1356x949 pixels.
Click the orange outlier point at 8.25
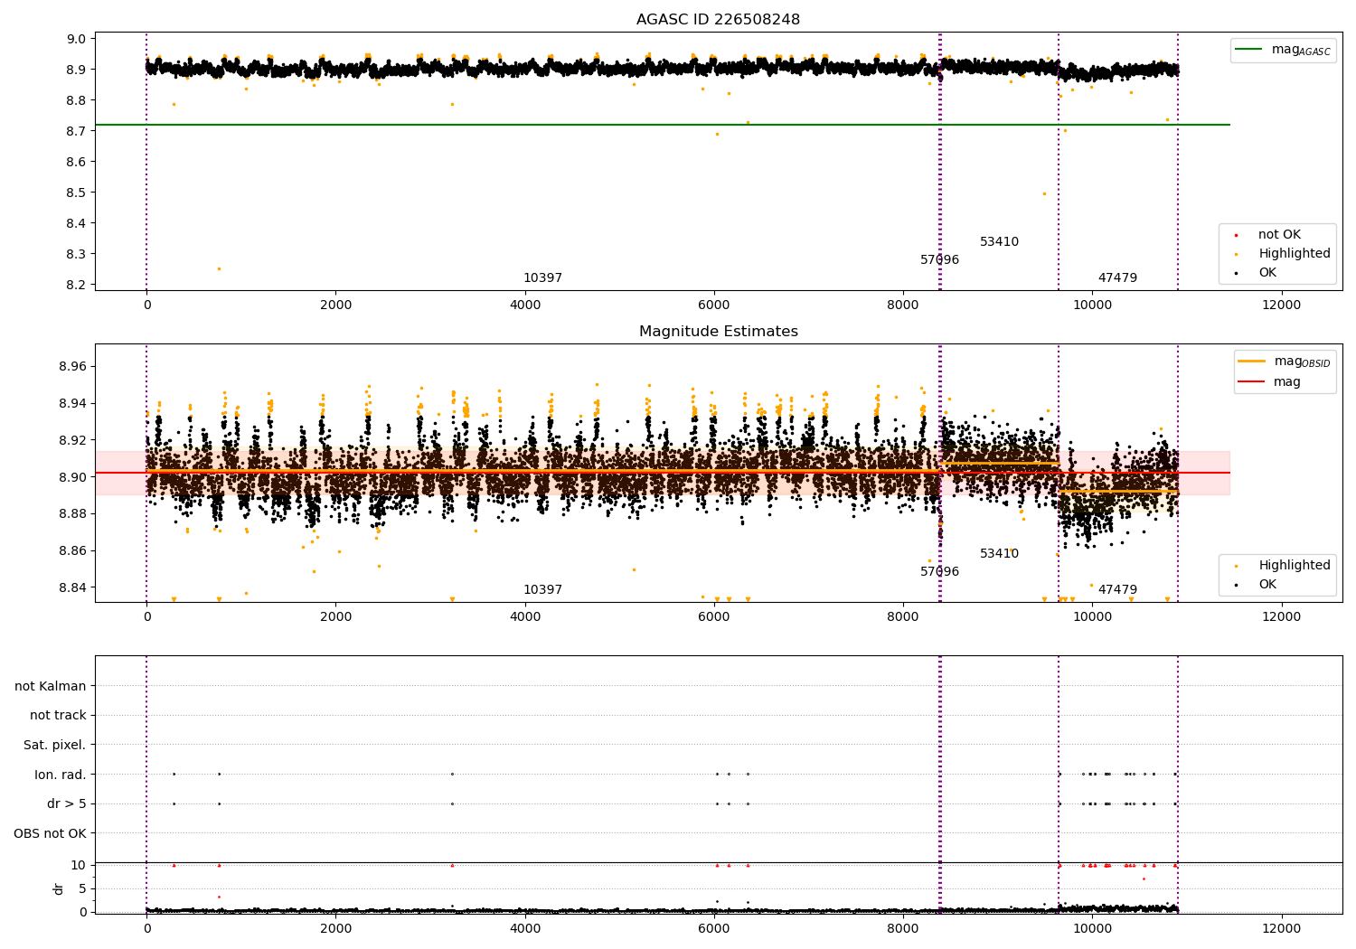[x=219, y=268]
